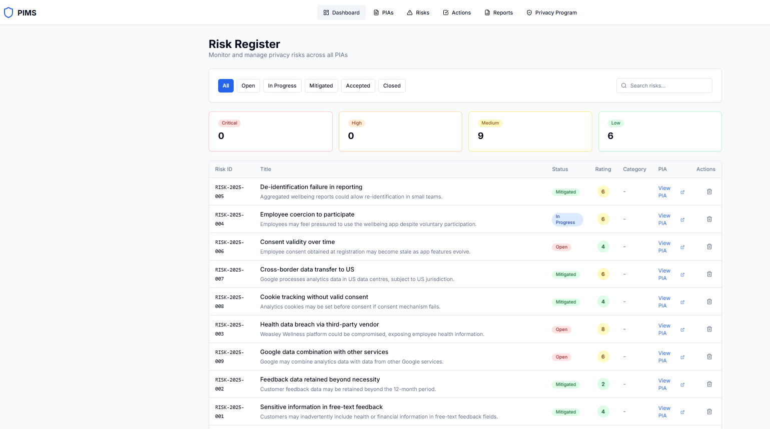Show only Mitigated risks

tap(321, 85)
